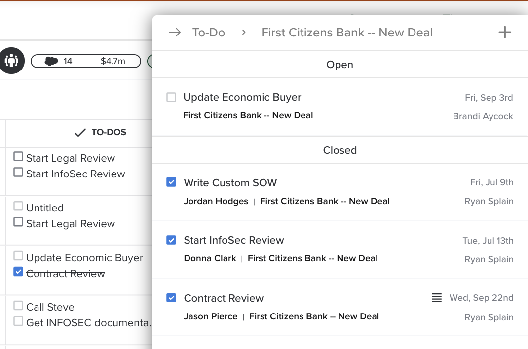
Task: Uncheck Write Custom SOW checkbox
Action: point(171,182)
